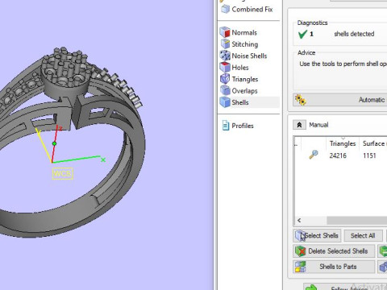Viewport: 387px width, 290px height.
Task: Click the Normals label
Action: pos(244,33)
